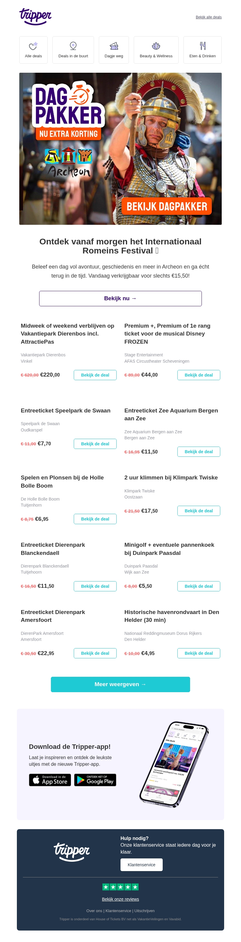
Task: View the Disney FROZEN musical deal
Action: (198, 375)
